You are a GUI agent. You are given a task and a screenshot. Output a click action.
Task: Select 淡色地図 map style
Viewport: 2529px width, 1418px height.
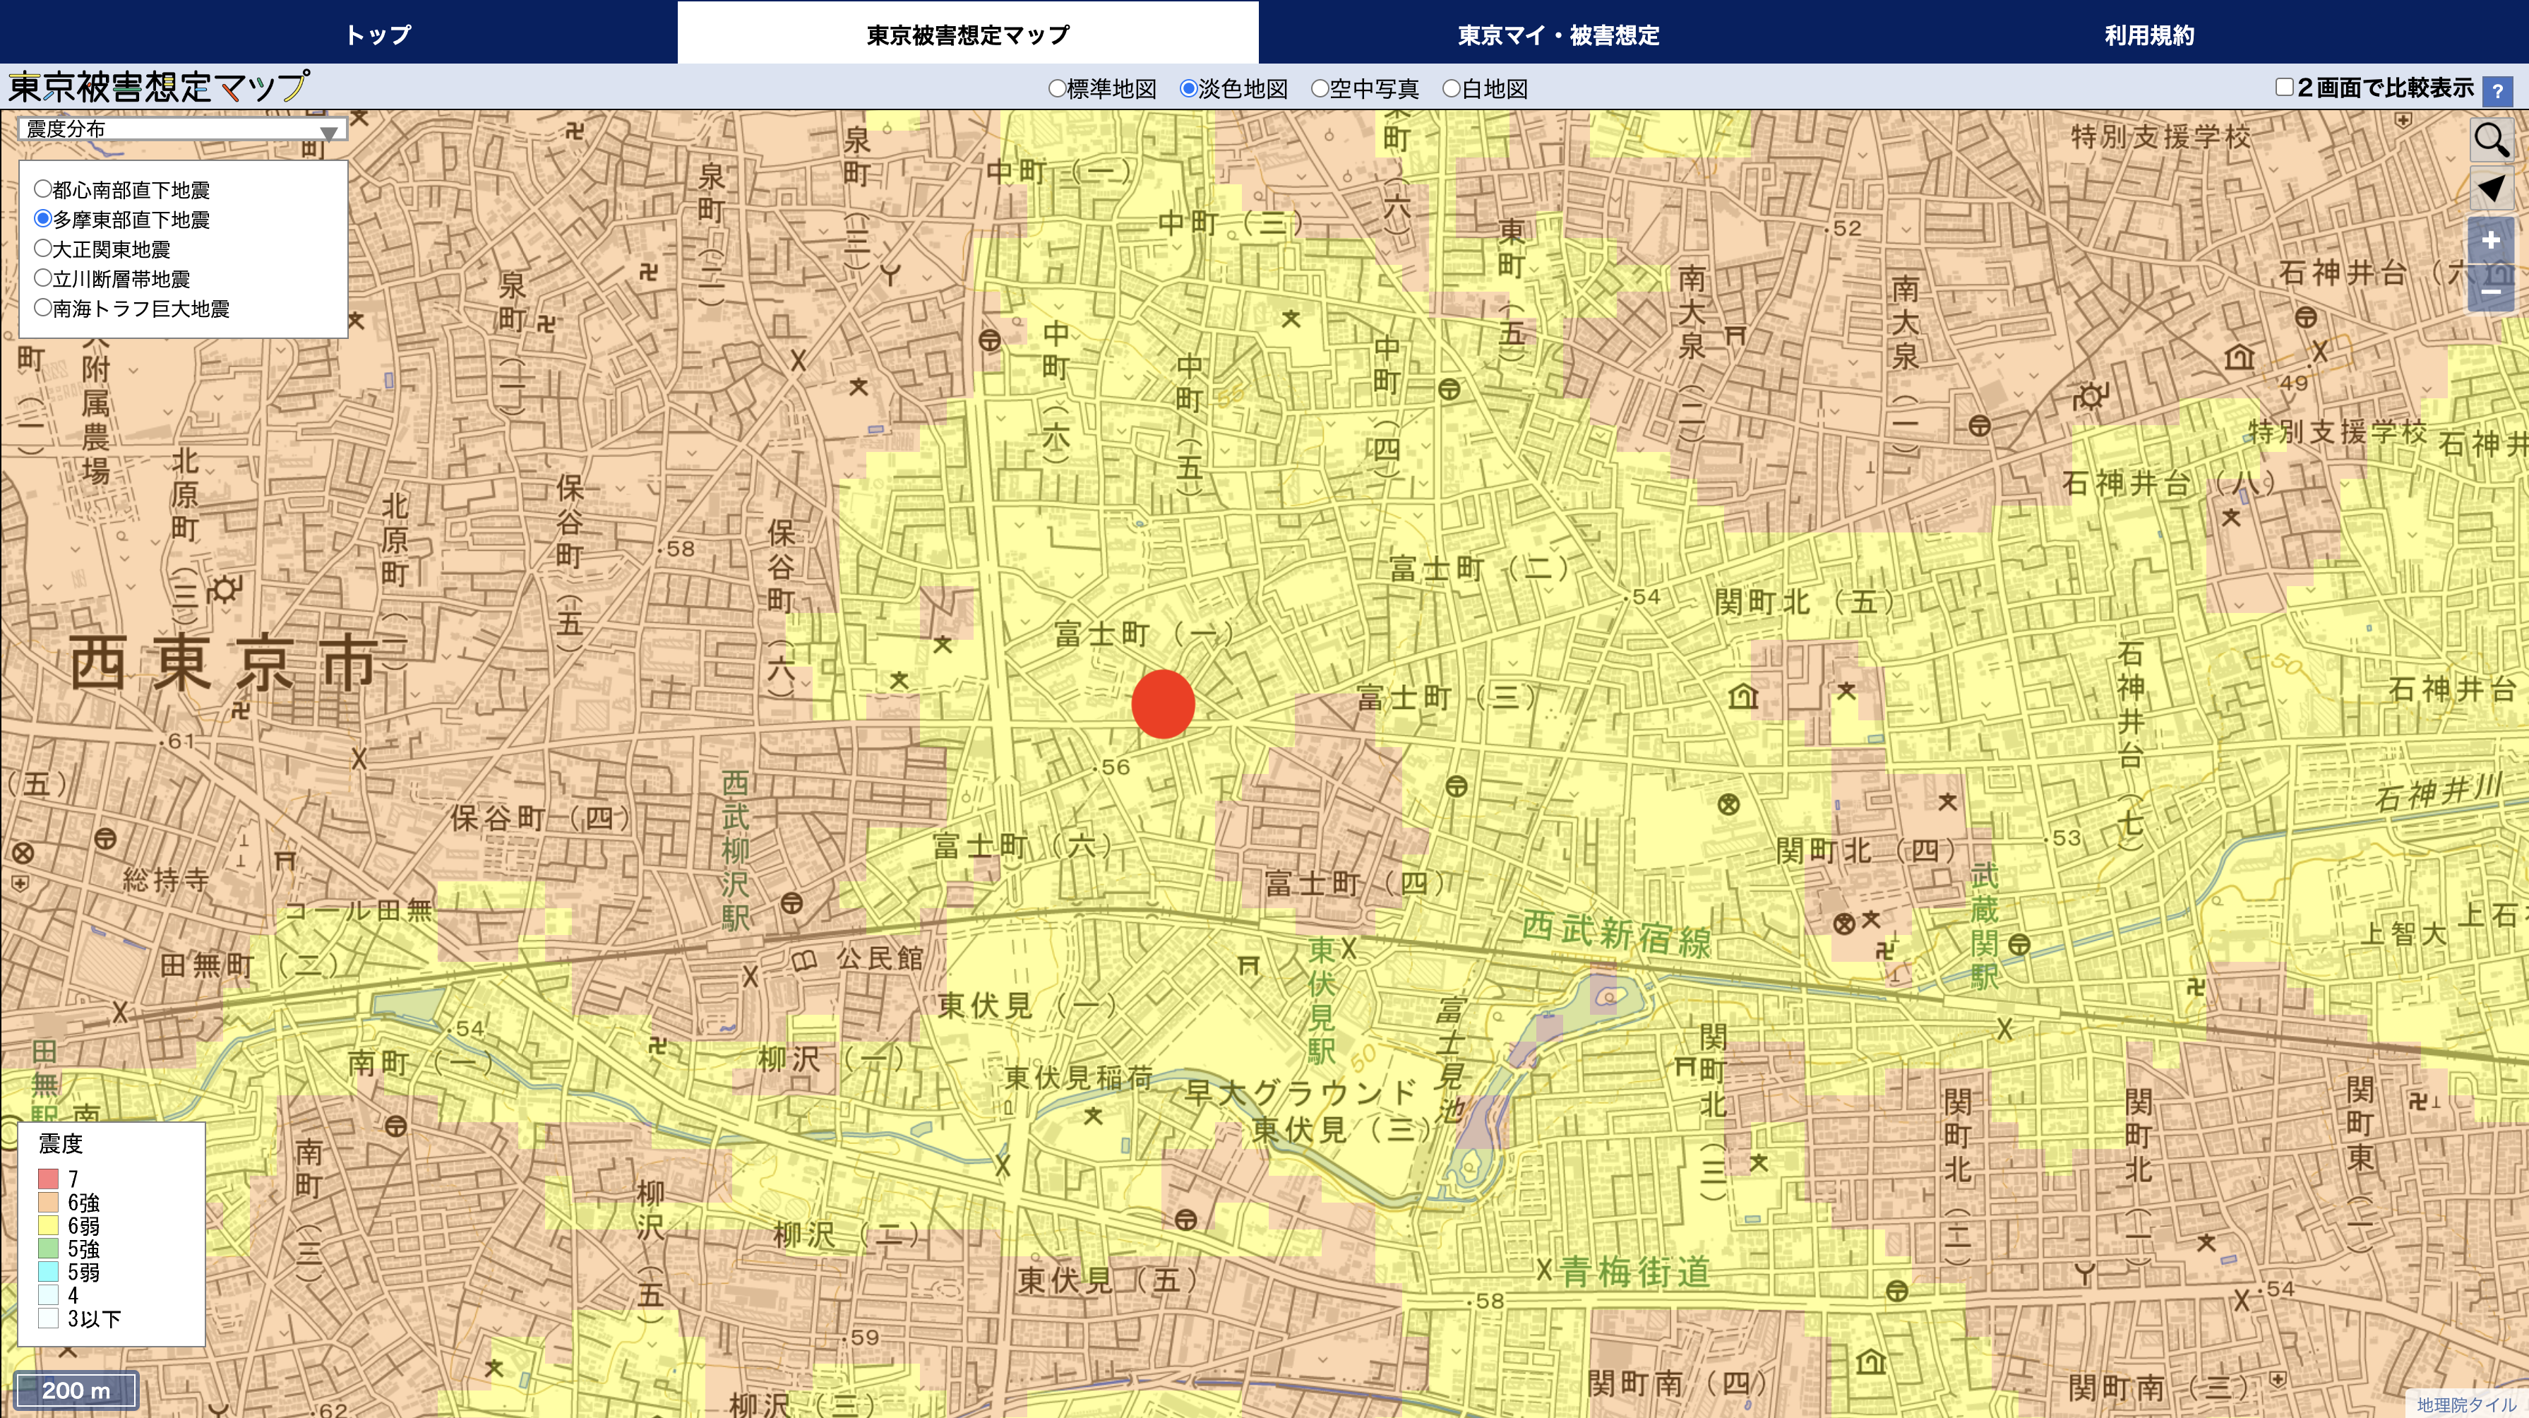tap(1189, 88)
